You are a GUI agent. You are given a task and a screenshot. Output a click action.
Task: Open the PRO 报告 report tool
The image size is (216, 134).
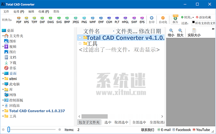175,19
